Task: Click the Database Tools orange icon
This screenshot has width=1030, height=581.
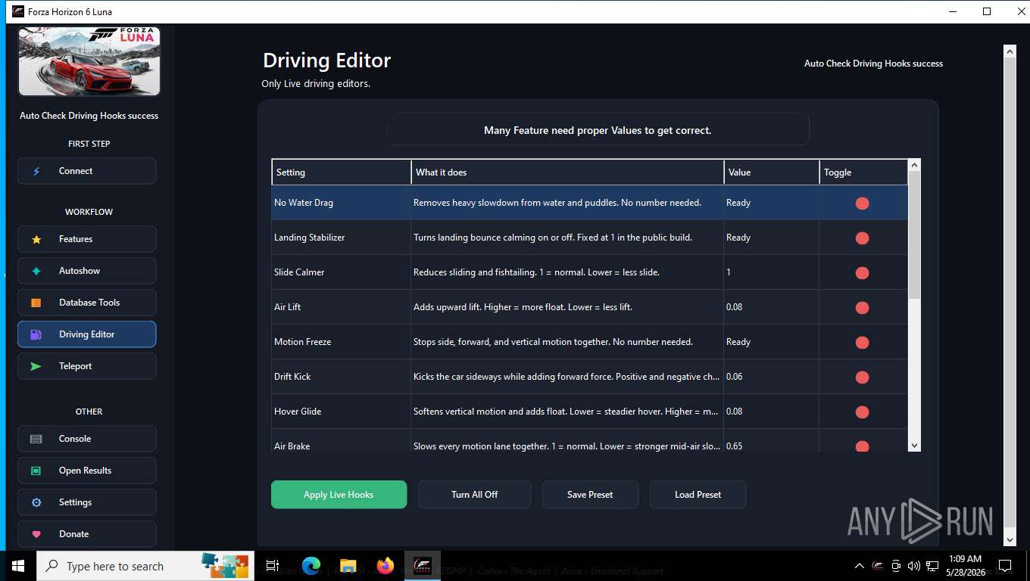Action: 36,303
